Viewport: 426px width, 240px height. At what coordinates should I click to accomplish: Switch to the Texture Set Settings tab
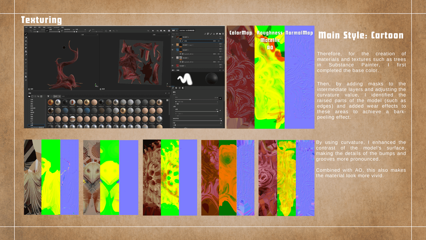187,31
